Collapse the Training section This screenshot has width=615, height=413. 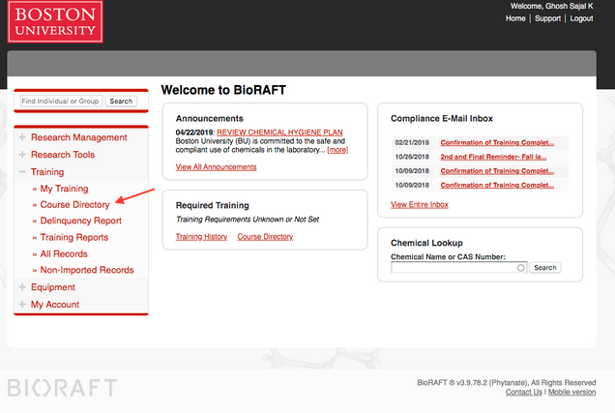(22, 172)
